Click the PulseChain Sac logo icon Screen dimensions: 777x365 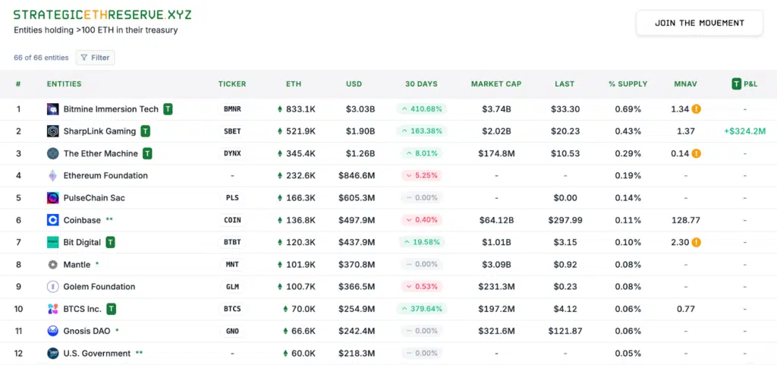[53, 198]
